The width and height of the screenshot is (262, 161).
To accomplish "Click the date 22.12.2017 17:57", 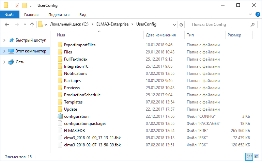I will (160, 109).
